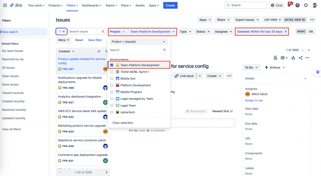This screenshot has height=176, width=321.
Task: Click the Link issue button
Action: 184,76
